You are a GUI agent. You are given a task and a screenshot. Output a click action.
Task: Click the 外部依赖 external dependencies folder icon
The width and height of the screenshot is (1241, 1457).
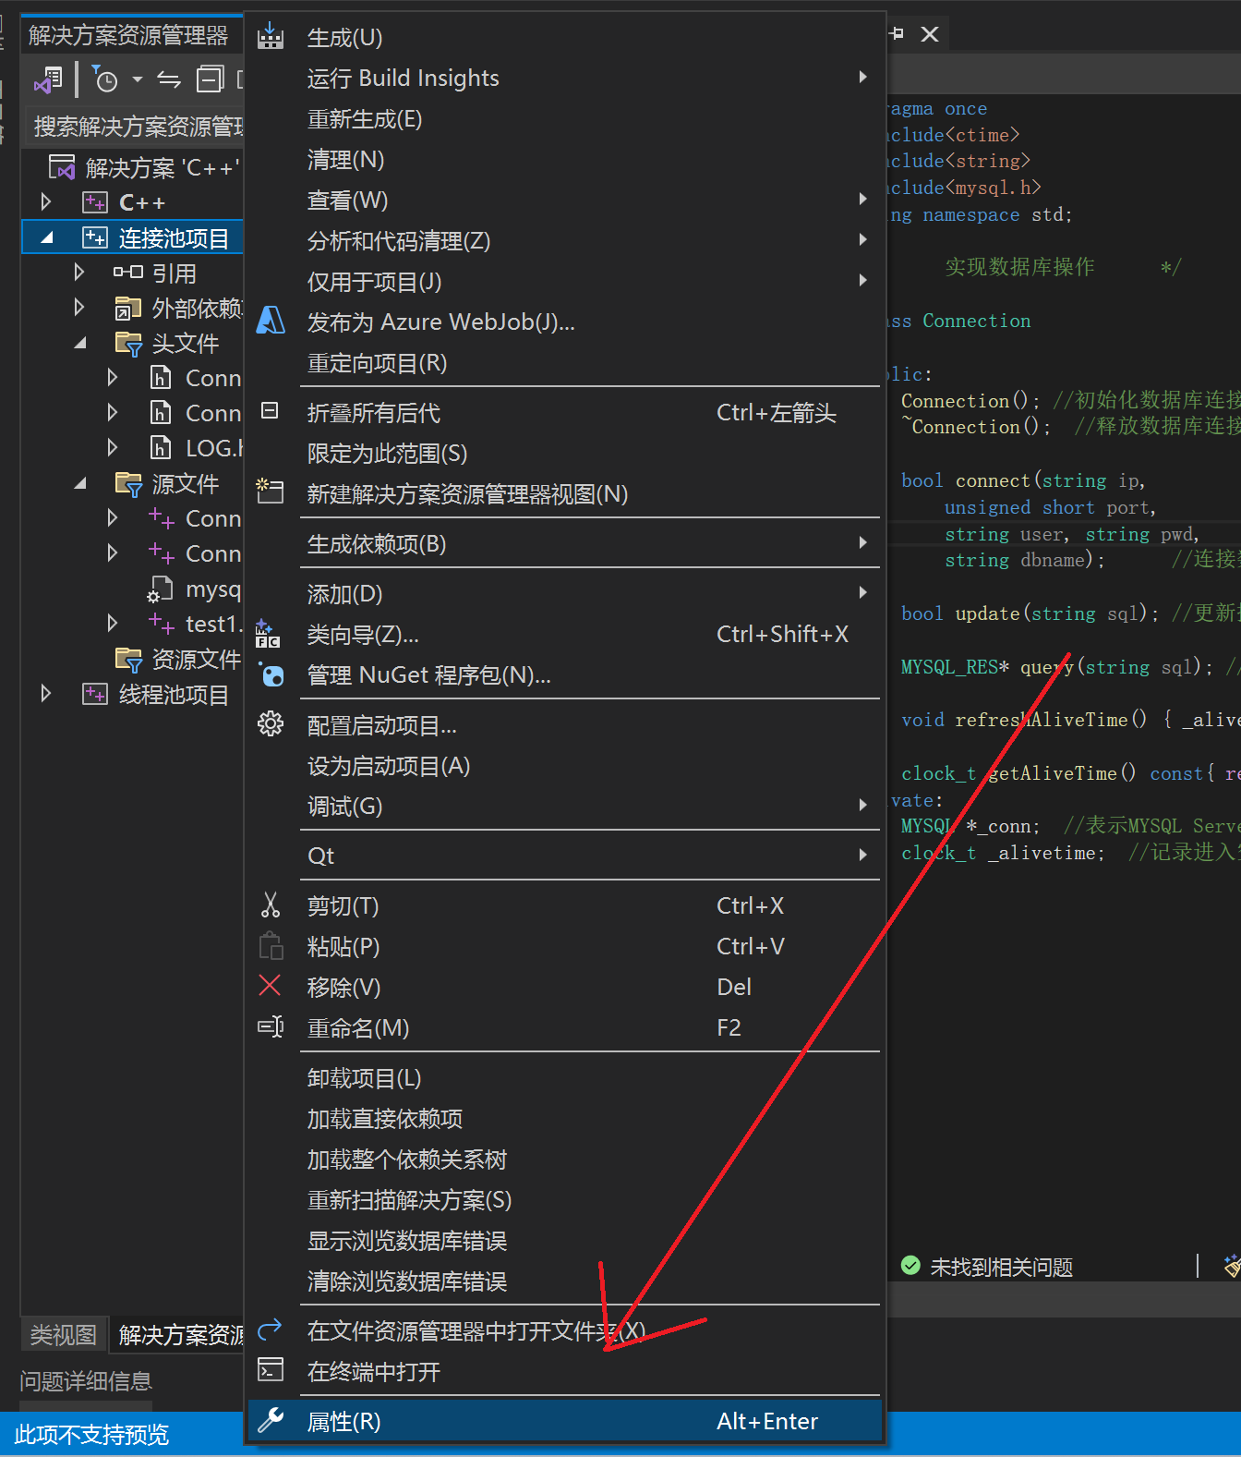click(x=127, y=308)
